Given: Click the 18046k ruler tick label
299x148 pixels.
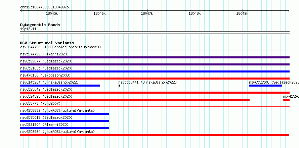Looking at the screenshot, I should (99, 13).
